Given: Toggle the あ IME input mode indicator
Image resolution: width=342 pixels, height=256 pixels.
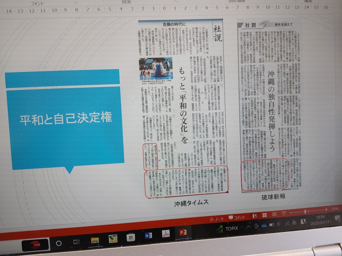Looking at the screenshot, I should pos(294,222).
